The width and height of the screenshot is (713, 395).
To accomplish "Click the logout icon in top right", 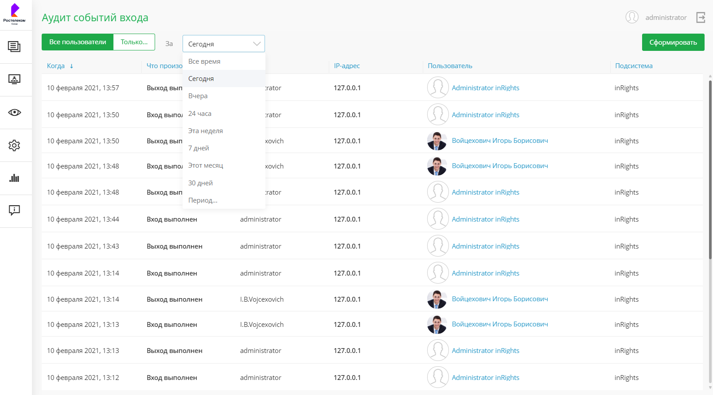I will [701, 17].
